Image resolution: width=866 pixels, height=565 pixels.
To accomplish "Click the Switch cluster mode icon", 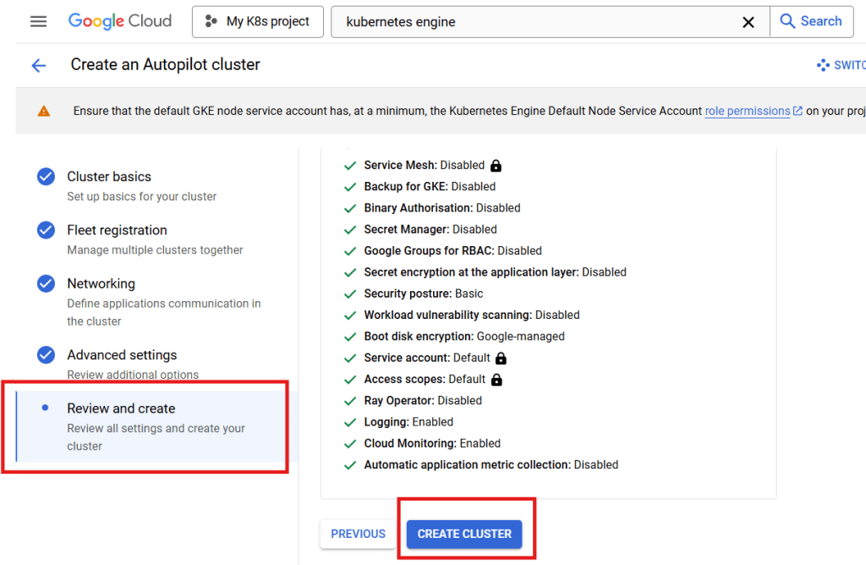I will pyautogui.click(x=823, y=65).
